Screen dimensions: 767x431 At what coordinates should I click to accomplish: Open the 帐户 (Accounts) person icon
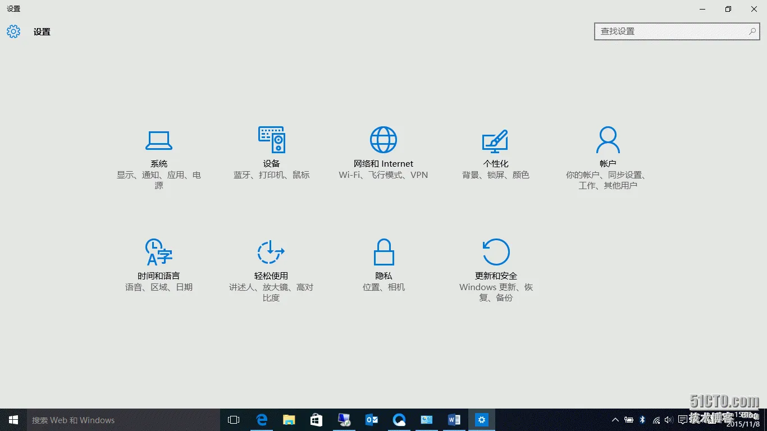pos(608,140)
